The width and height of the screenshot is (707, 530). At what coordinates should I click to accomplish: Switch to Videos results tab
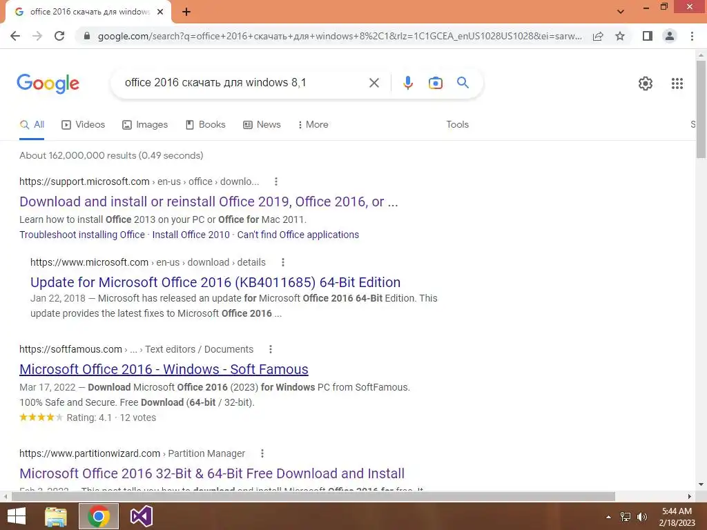click(83, 125)
